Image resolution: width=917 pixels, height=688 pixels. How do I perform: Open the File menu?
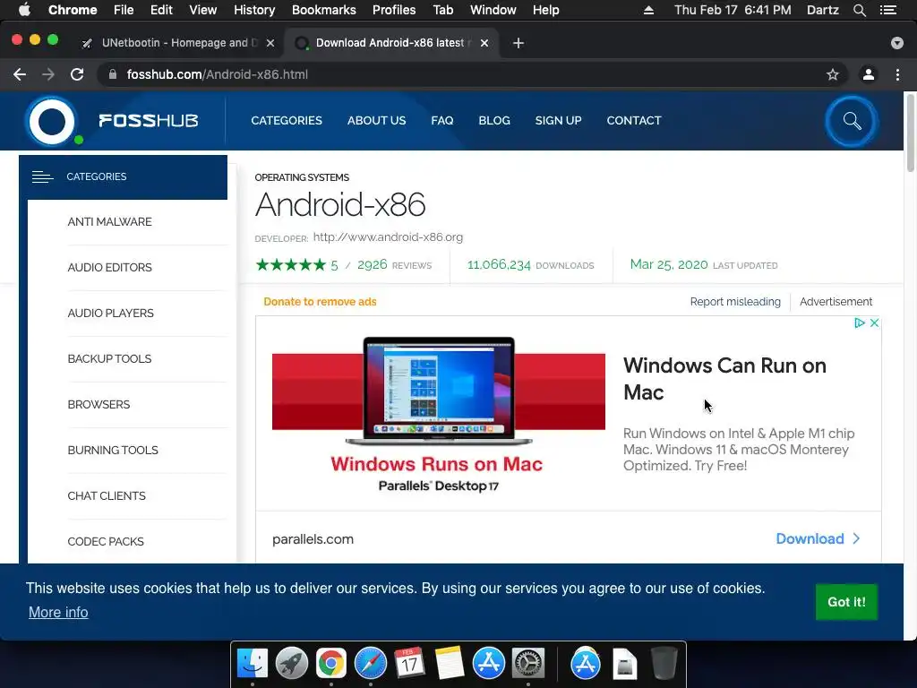124,10
